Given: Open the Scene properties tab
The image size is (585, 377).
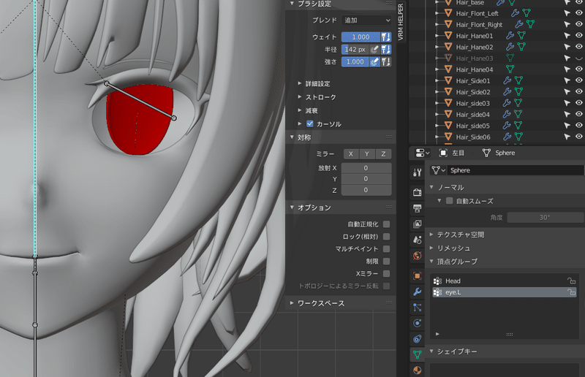Looking at the screenshot, I should click(417, 240).
